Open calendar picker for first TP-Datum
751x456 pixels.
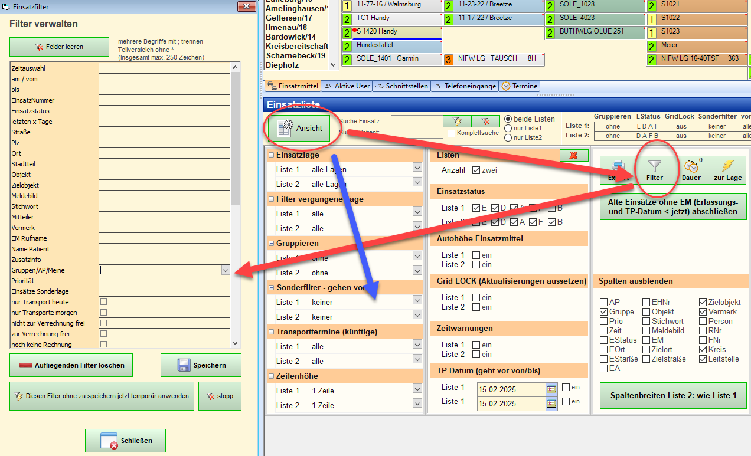click(x=552, y=389)
